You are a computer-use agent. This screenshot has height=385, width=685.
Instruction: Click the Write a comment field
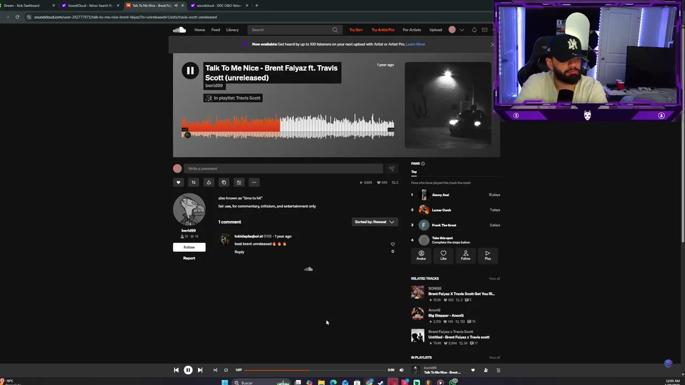coord(284,168)
